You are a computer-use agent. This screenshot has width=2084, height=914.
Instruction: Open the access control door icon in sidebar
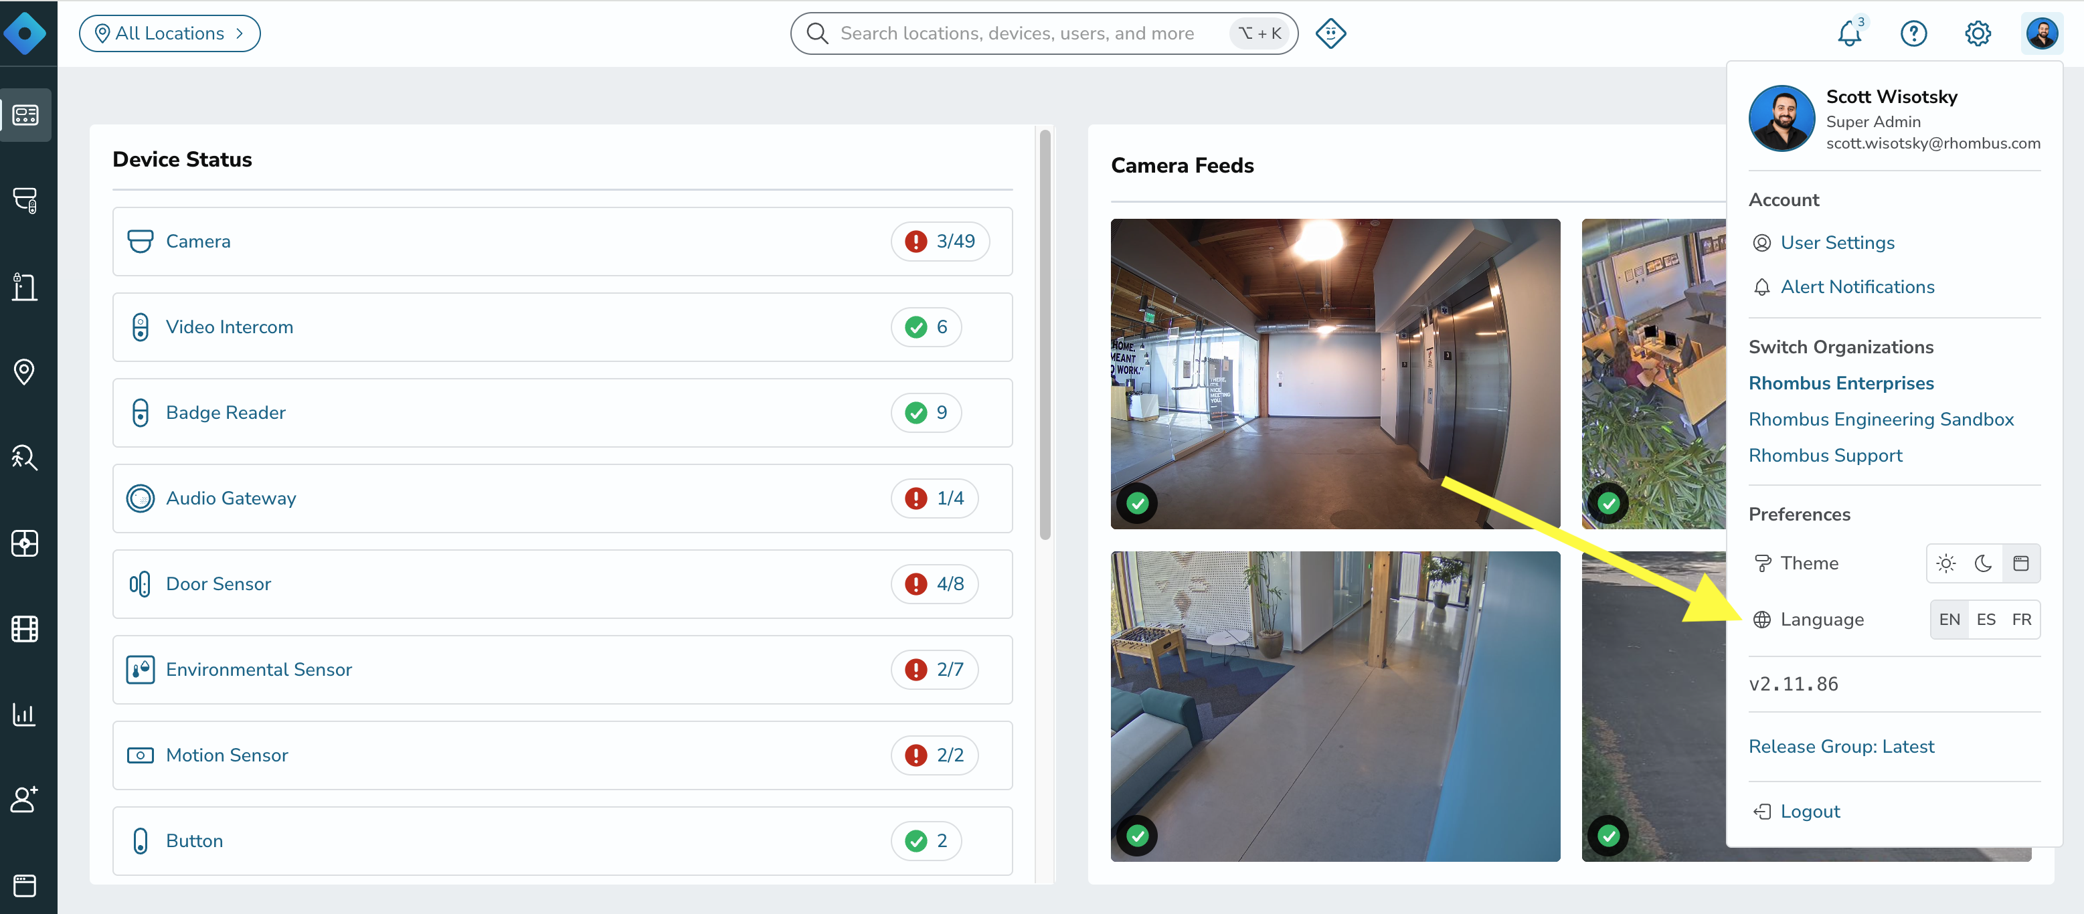pos(25,286)
